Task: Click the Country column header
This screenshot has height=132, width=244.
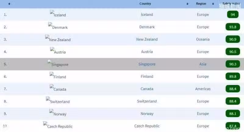Action: click(145, 4)
